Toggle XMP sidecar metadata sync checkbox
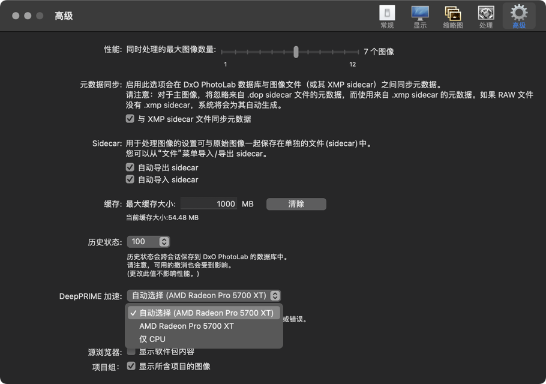The width and height of the screenshot is (546, 384). coord(130,119)
